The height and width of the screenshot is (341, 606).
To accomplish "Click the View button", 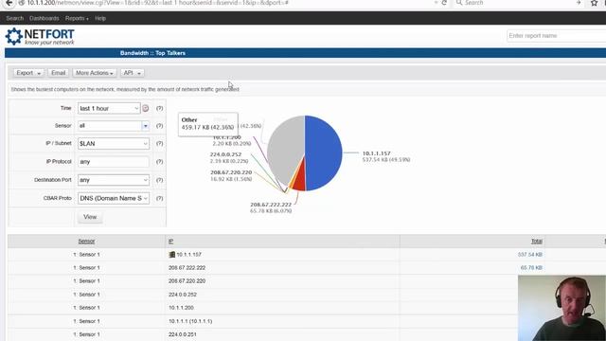I will click(90, 217).
